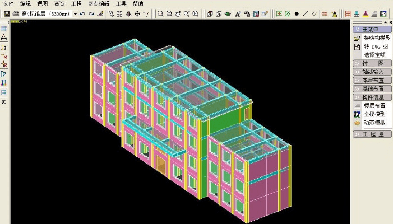This screenshot has width=393, height=224.
Task: Click 动态模型 in the side panel
Action: 374,122
